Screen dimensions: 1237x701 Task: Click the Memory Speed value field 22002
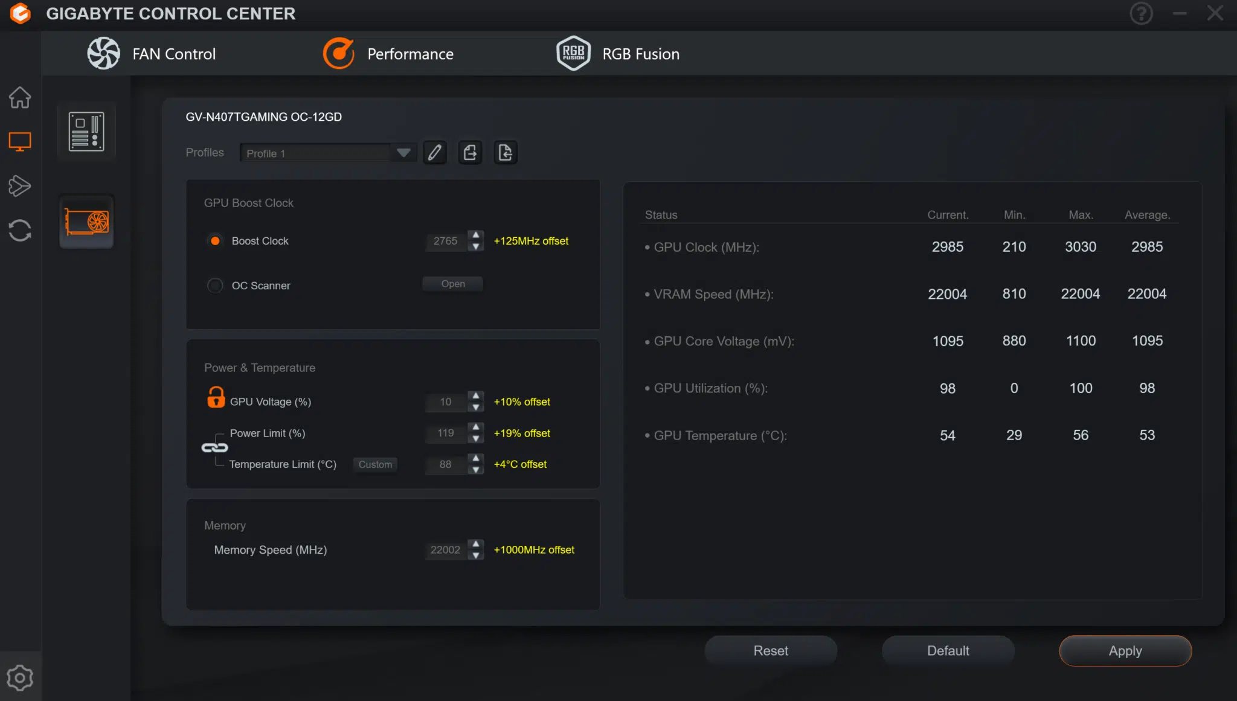click(446, 549)
